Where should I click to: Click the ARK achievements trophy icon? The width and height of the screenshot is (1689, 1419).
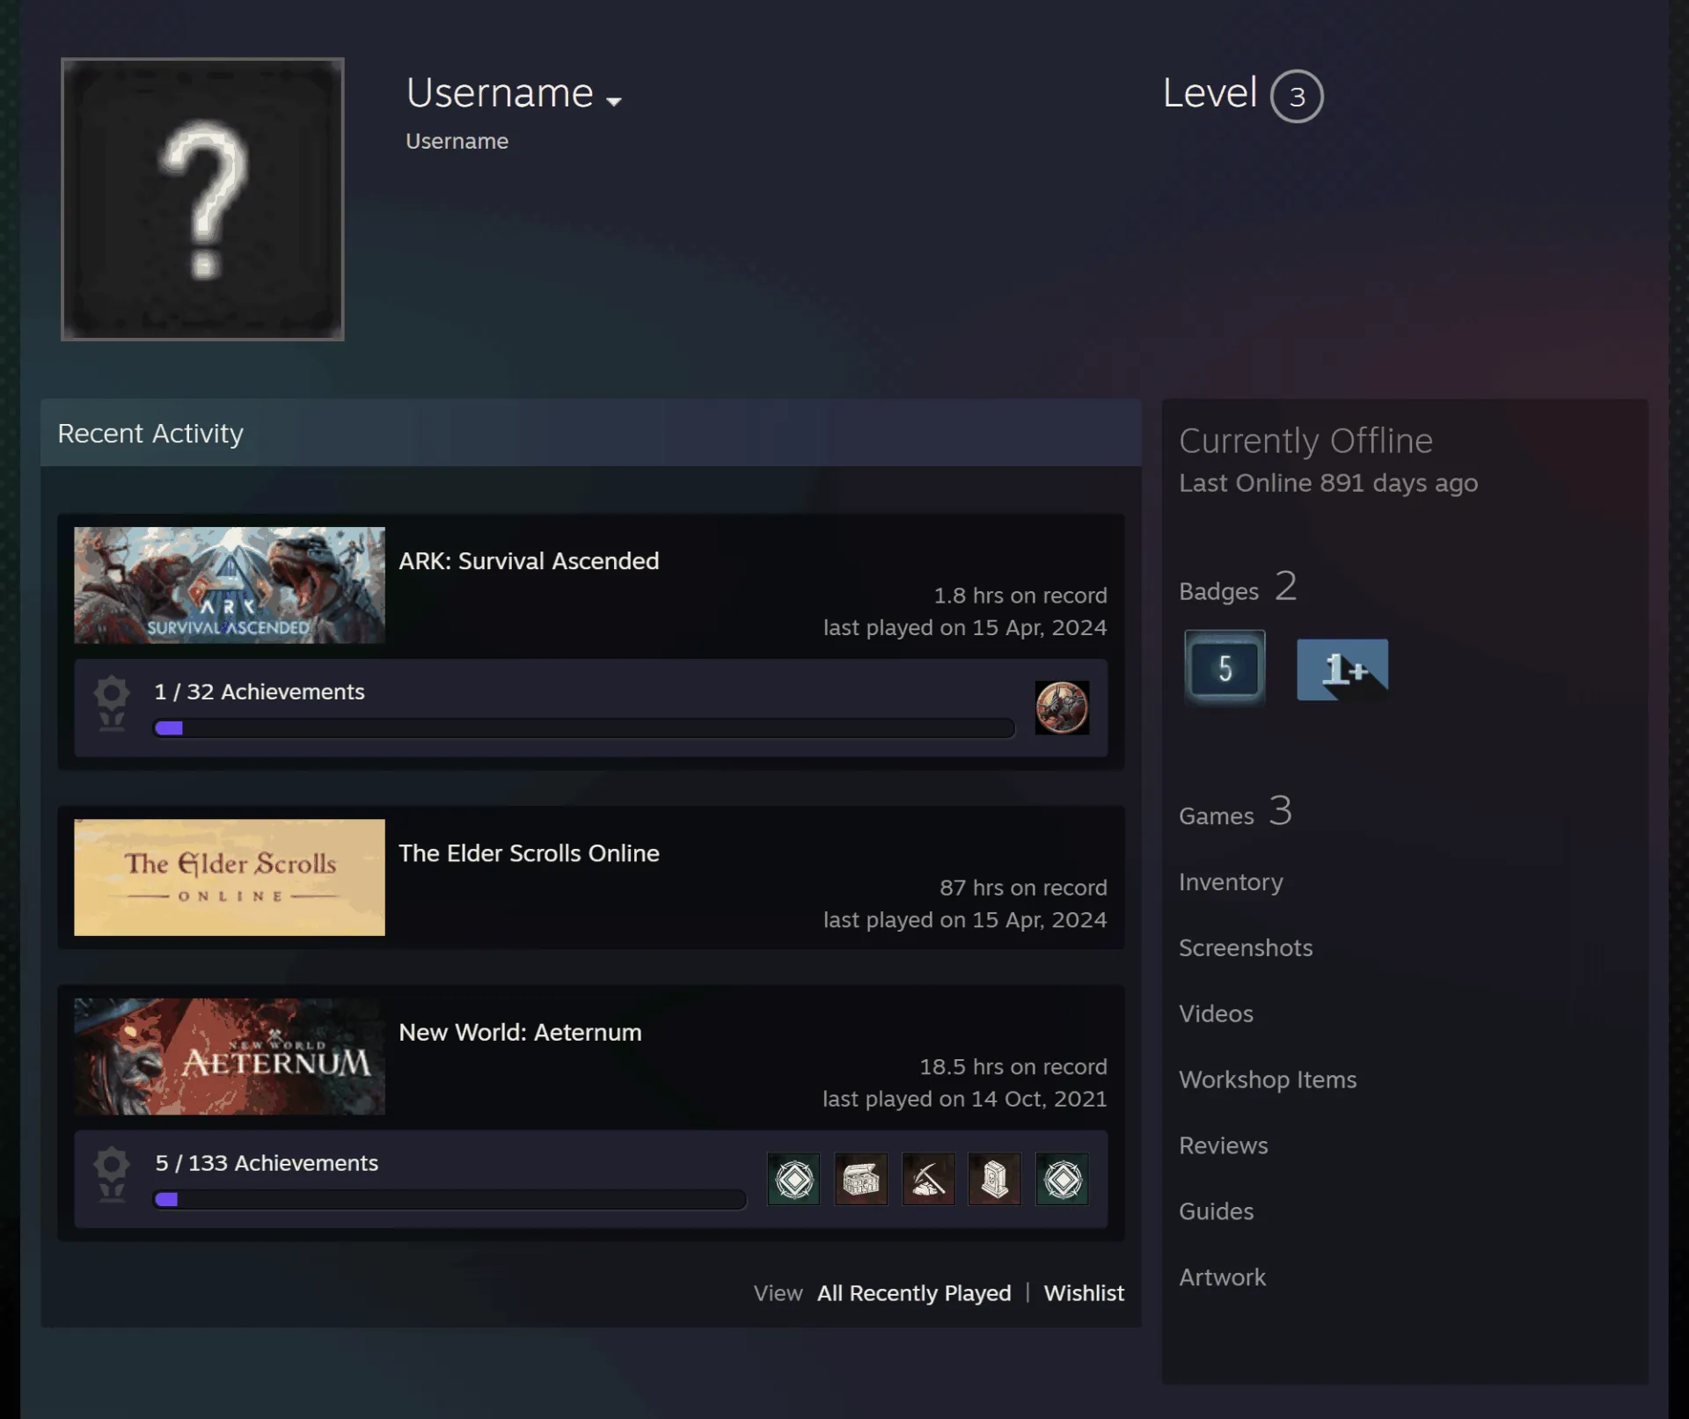coord(112,704)
